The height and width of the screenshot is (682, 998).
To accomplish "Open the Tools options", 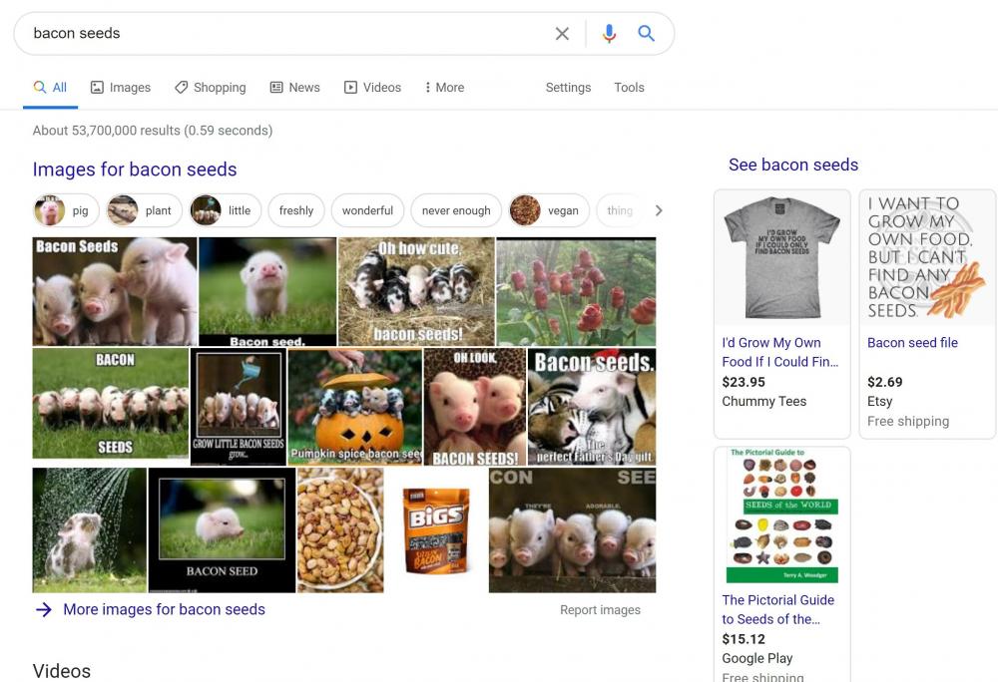I will 629,88.
